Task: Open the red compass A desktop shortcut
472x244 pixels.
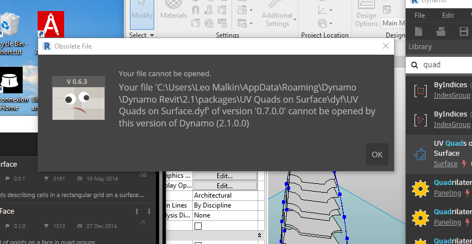Action: 51,24
